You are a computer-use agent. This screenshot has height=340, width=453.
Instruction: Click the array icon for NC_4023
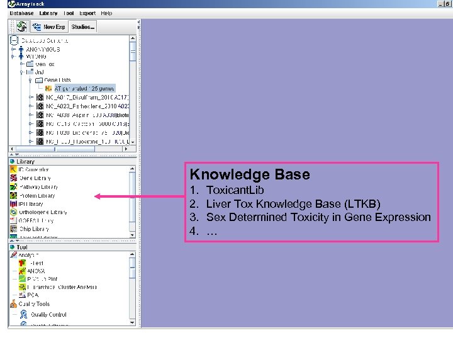40,106
